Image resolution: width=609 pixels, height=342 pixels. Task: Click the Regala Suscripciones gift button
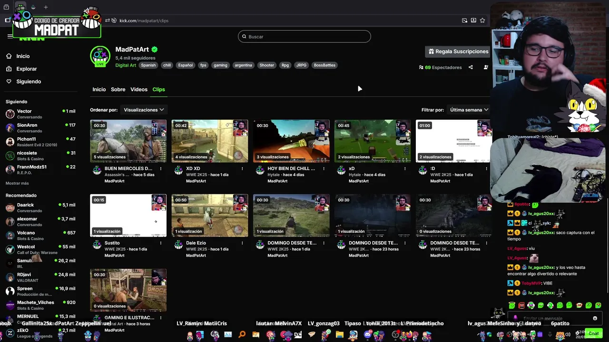pyautogui.click(x=458, y=51)
